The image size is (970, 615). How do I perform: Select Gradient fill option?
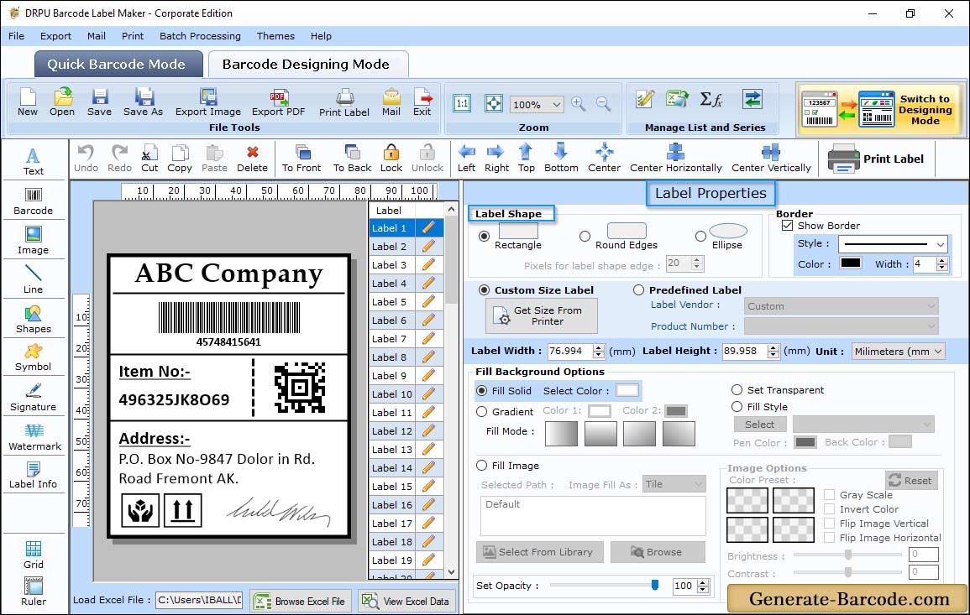481,412
